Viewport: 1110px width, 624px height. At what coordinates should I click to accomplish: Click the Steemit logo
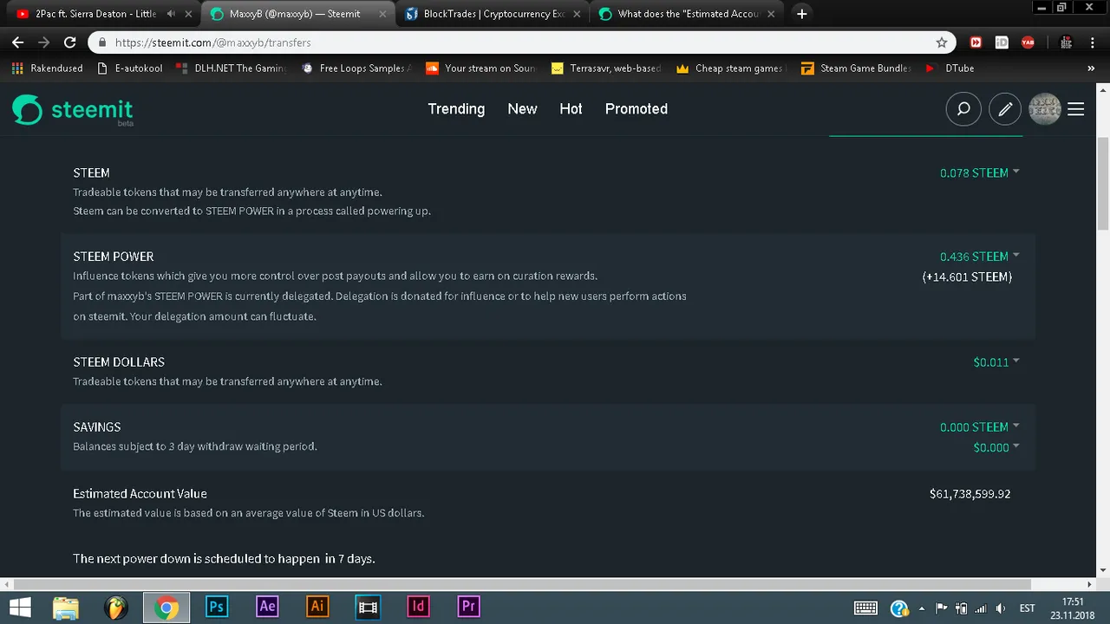pos(73,110)
